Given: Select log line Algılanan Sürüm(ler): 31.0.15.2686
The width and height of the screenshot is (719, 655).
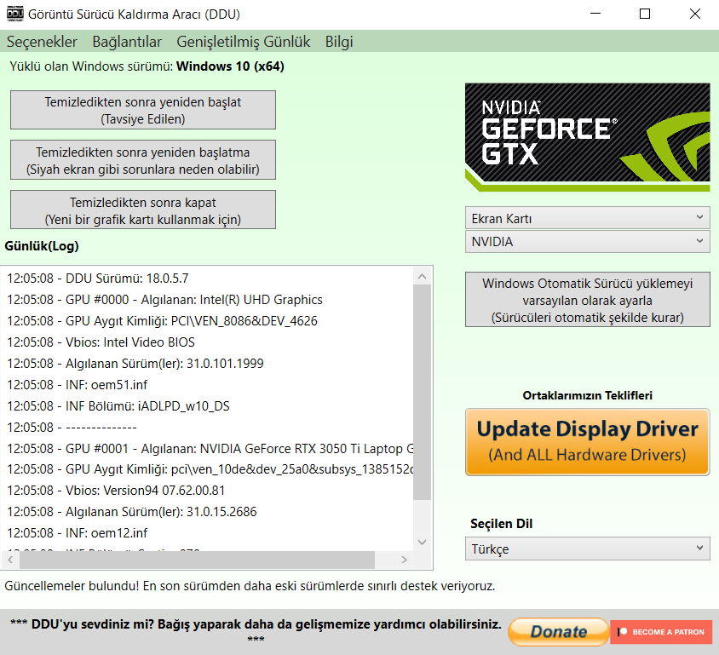Looking at the screenshot, I should coord(132,512).
